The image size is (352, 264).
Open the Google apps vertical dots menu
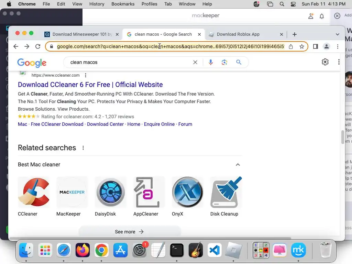point(339,62)
